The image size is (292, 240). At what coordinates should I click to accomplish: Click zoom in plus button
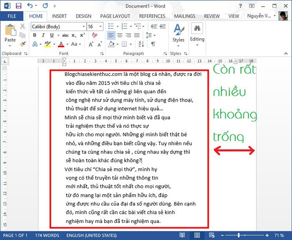click(267, 235)
